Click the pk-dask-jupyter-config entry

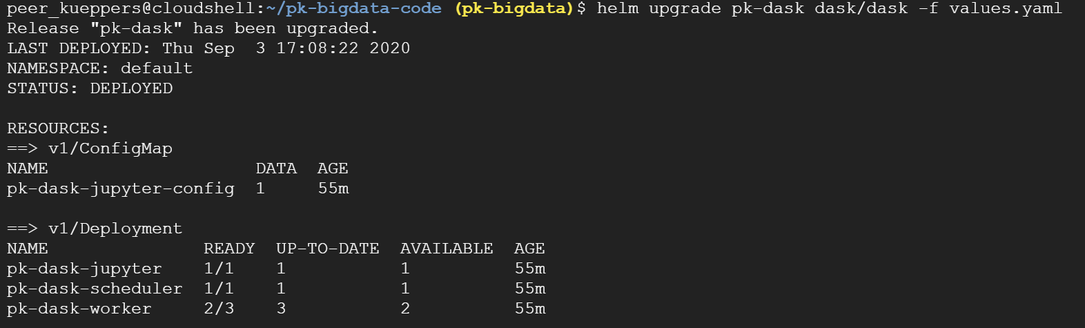click(121, 189)
